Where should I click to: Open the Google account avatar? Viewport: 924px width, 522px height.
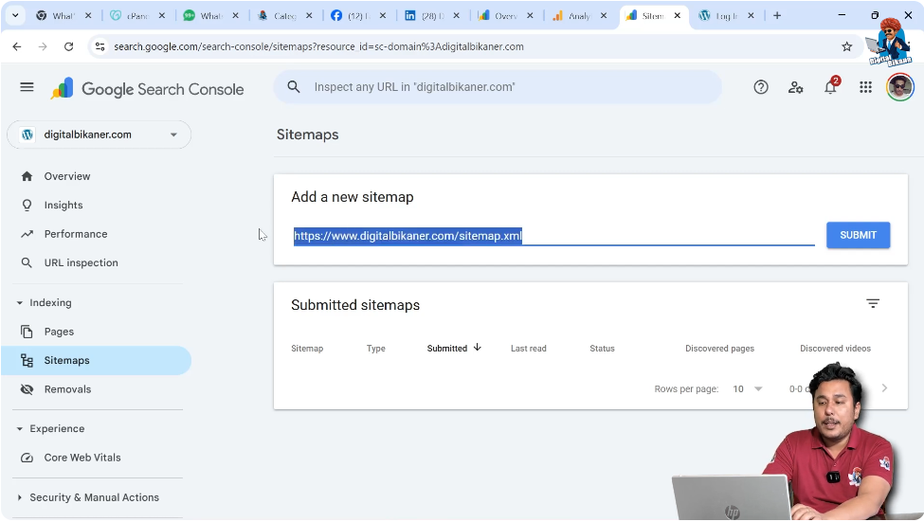tap(900, 87)
